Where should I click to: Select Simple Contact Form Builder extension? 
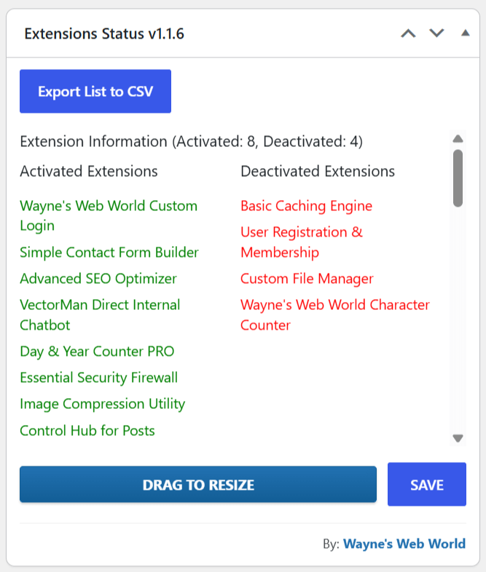pyautogui.click(x=109, y=253)
